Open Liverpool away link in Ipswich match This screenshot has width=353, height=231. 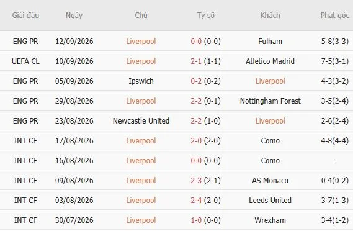(270, 81)
